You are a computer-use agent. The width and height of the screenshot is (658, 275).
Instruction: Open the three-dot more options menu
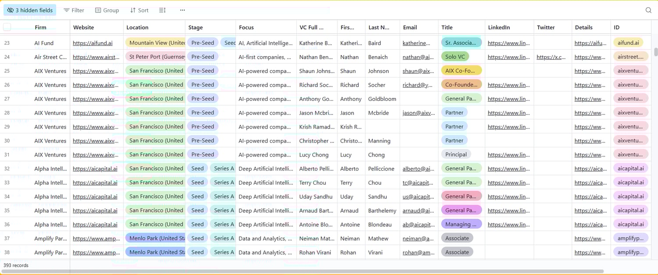point(182,10)
